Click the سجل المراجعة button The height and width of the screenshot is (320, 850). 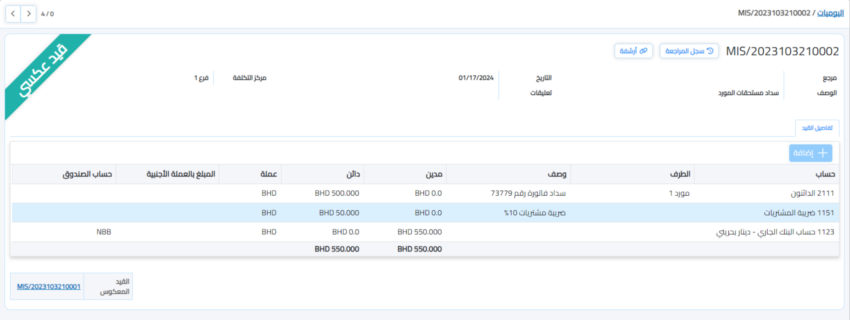tap(689, 51)
